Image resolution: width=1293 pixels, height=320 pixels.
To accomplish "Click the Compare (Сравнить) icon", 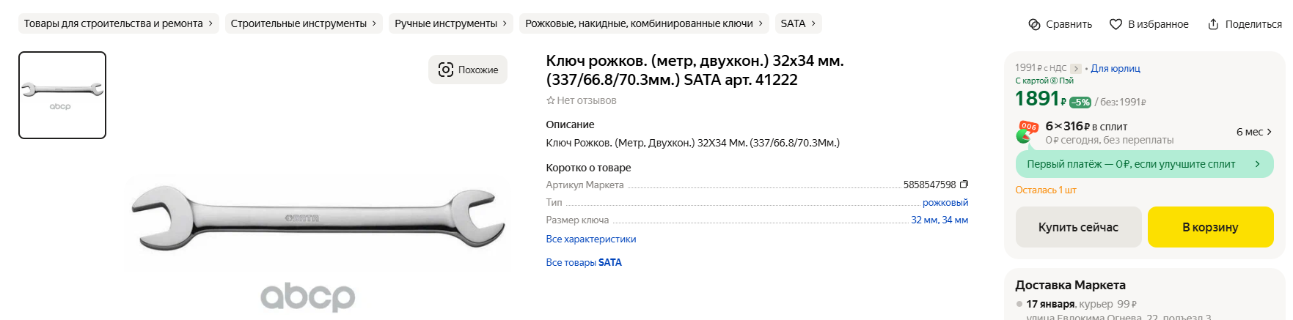I will (x=1034, y=24).
